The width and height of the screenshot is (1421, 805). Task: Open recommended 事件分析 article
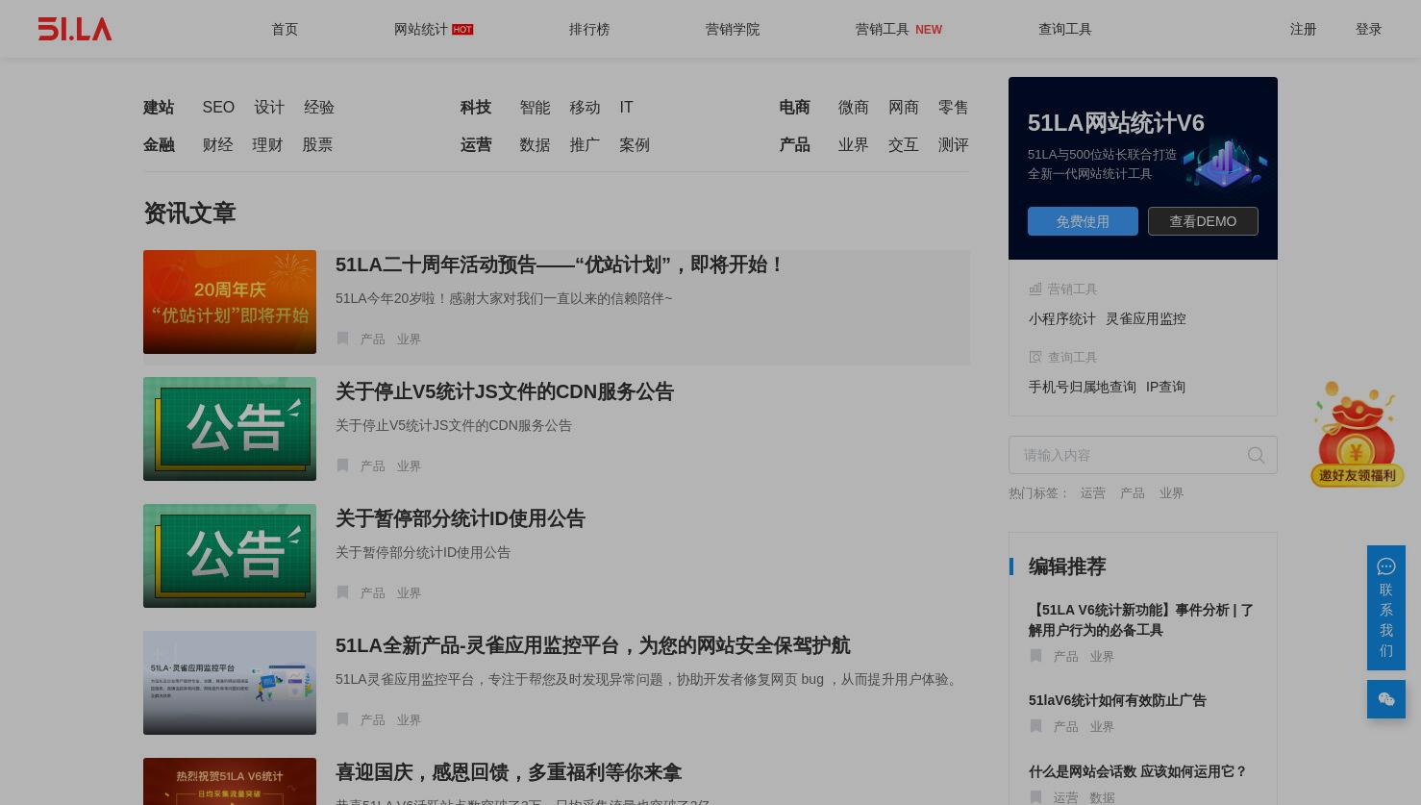click(1141, 619)
